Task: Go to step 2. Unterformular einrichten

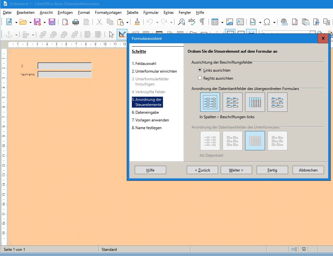Action: pos(154,71)
